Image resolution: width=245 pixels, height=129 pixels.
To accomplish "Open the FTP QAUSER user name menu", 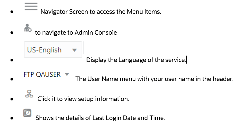I will coord(42,75).
